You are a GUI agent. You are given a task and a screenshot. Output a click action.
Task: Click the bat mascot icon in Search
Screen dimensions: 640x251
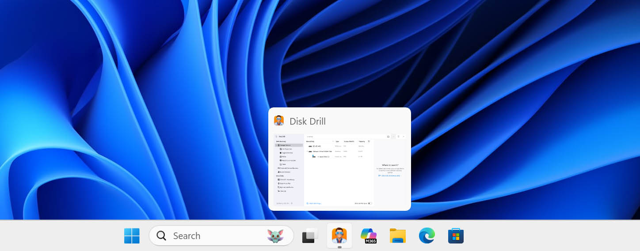click(275, 236)
